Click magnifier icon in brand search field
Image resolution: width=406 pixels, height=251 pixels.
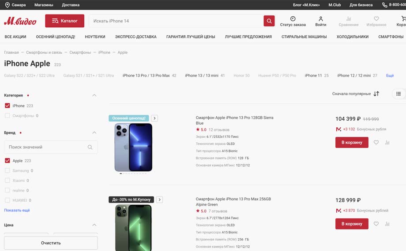(x=90, y=147)
